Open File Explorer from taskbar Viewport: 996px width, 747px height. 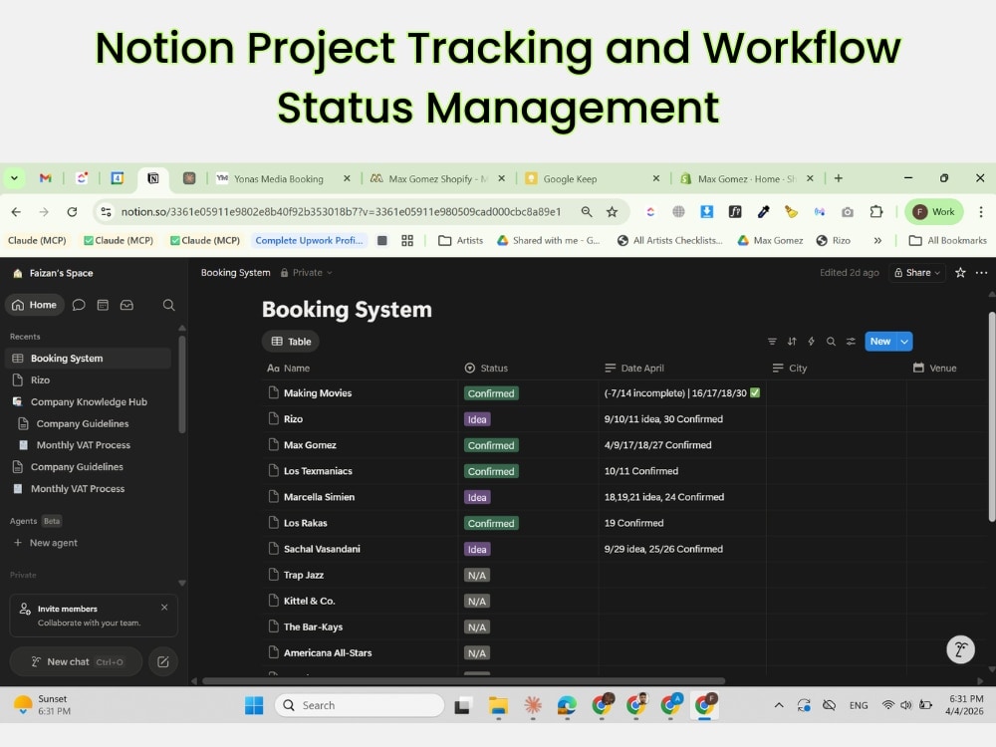[498, 705]
